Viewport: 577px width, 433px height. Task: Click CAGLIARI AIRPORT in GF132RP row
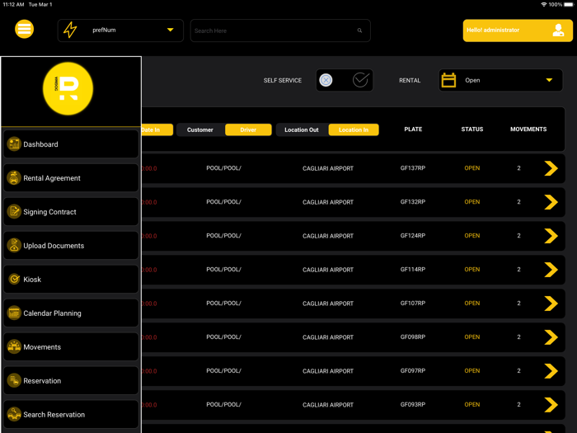[x=328, y=202]
